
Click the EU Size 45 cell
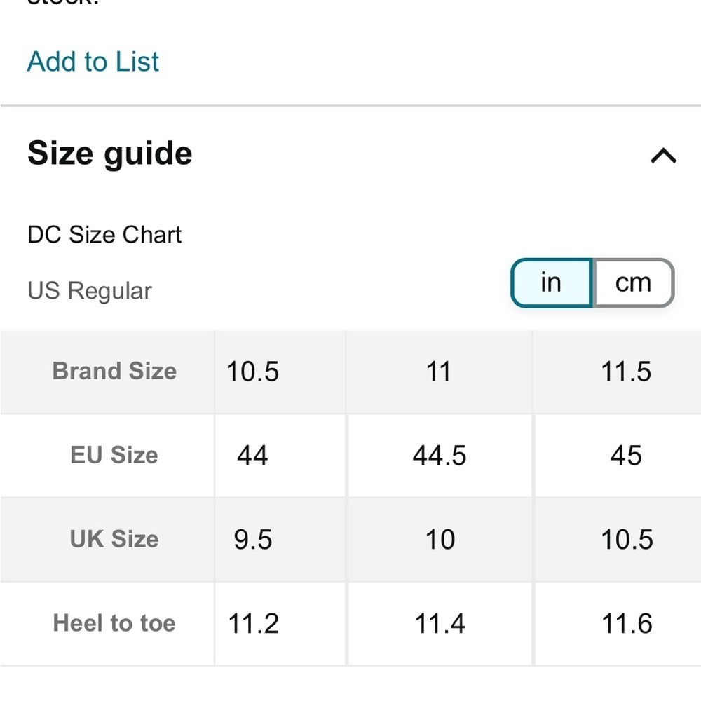pyautogui.click(x=618, y=456)
